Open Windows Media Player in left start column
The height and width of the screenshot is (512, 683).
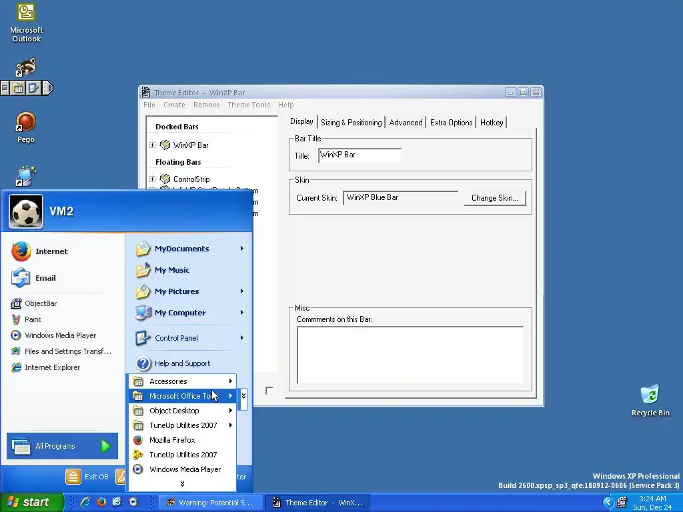pos(53,335)
